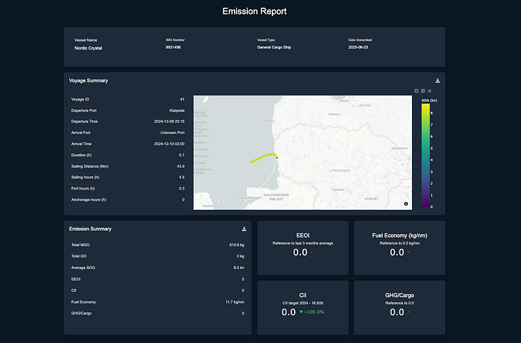This screenshot has height=343, width=521.
Task: Click the Departure Port row showing Klaipeda
Action: point(128,110)
